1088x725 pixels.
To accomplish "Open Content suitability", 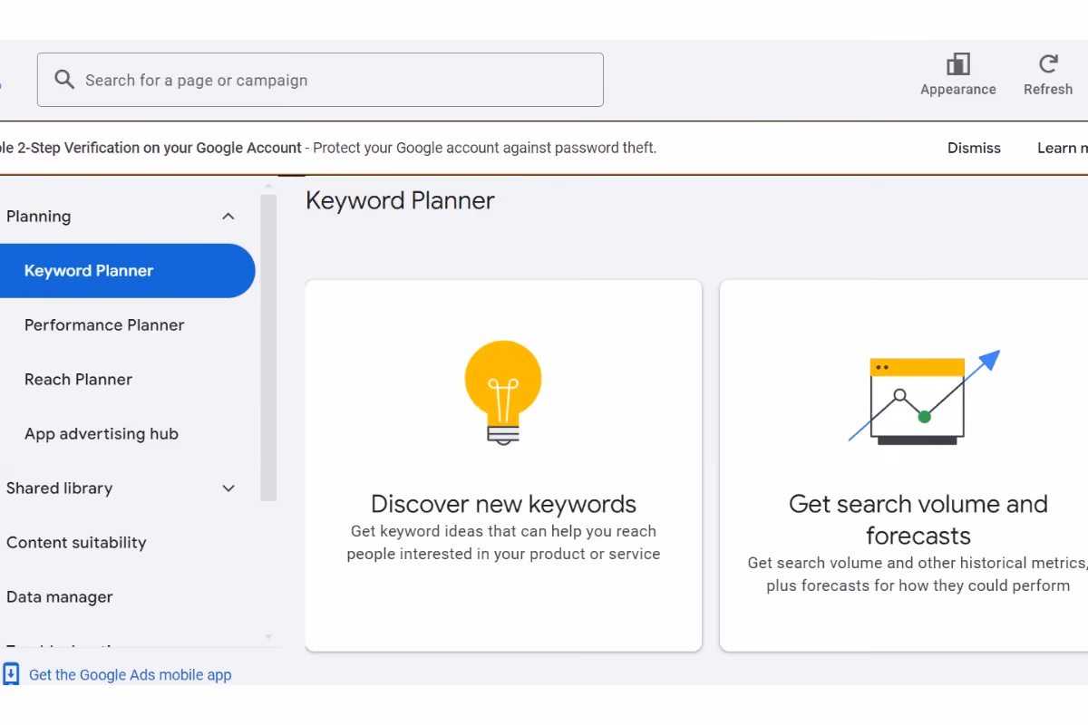I will click(x=76, y=542).
